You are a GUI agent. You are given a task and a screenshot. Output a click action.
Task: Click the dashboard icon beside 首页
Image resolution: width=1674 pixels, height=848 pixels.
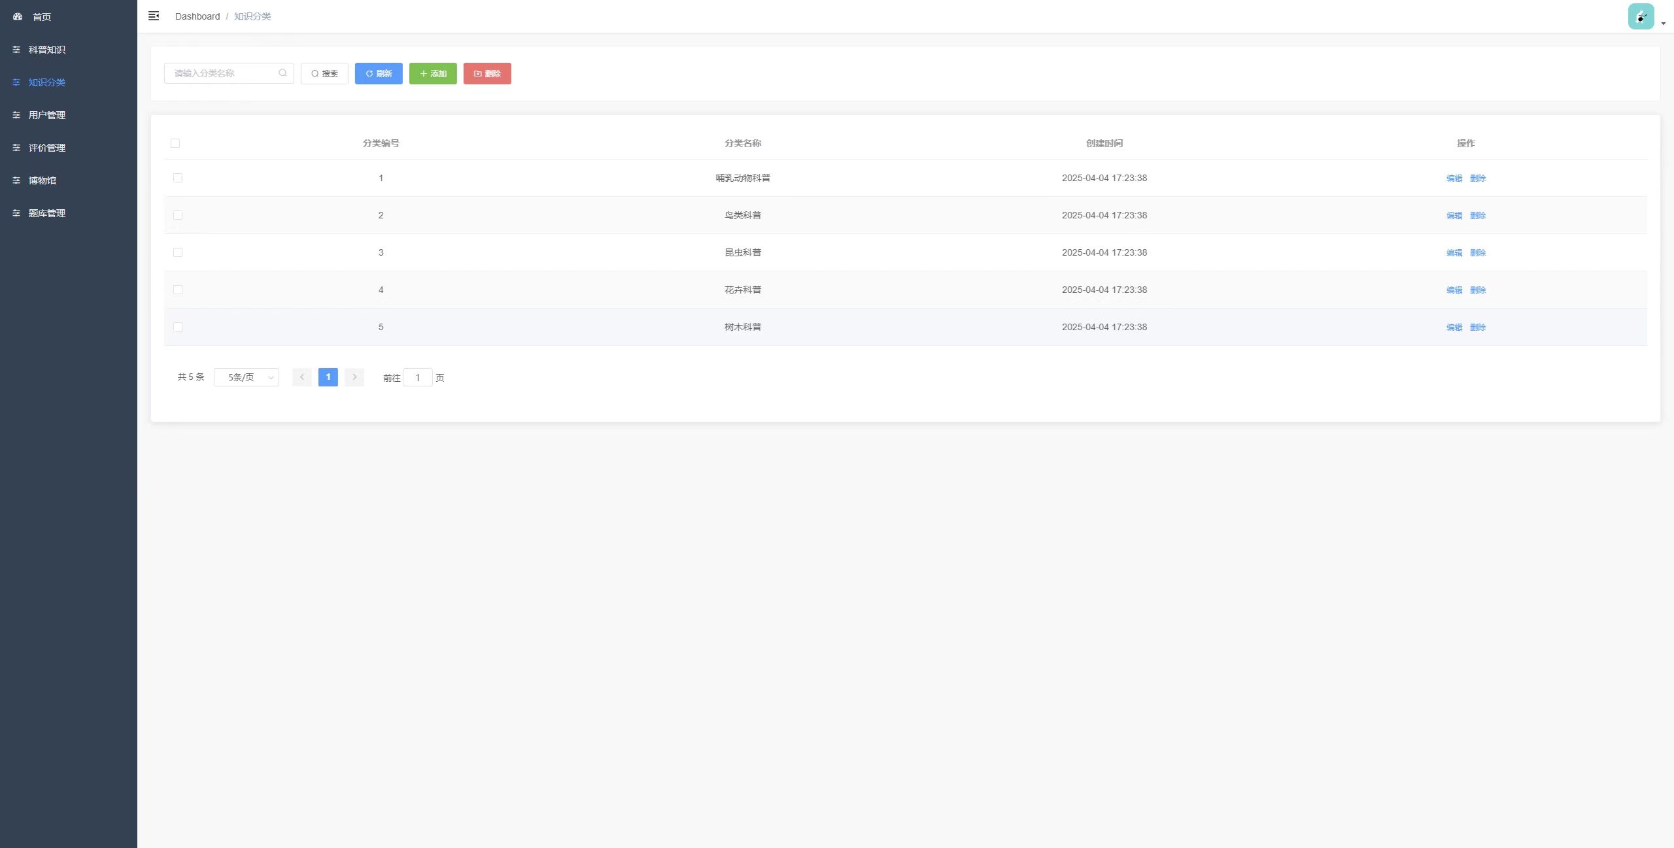pyautogui.click(x=18, y=16)
